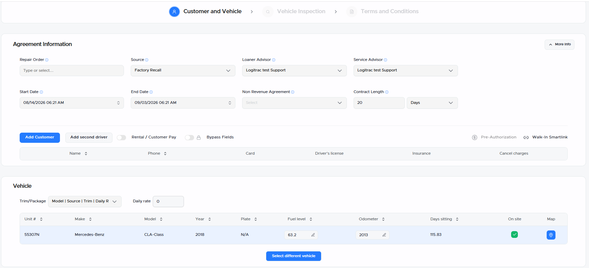This screenshot has width=589, height=268.
Task: Toggle the Rental / Customer Pay switch
Action: [x=121, y=137]
